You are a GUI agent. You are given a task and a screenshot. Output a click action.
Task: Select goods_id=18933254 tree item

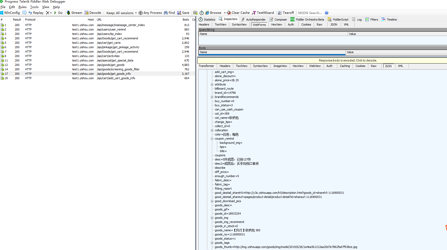[x=228, y=214]
